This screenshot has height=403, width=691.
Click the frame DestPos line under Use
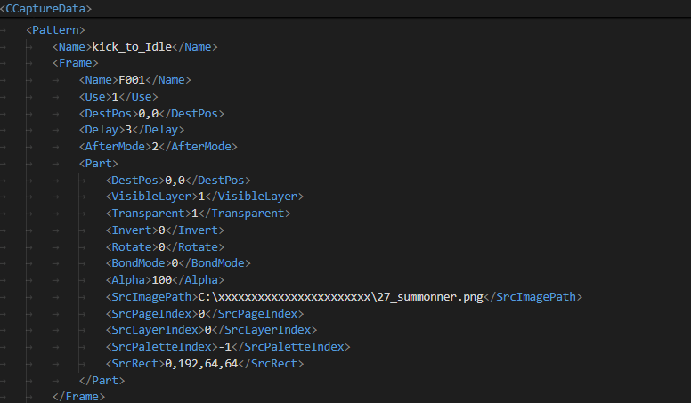pyautogui.click(x=151, y=113)
